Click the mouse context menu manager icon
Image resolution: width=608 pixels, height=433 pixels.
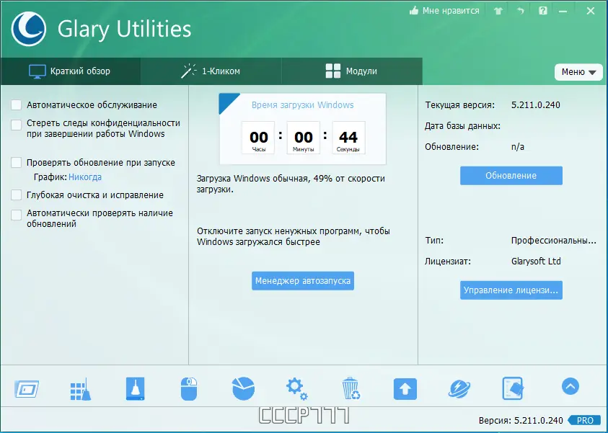click(x=188, y=387)
